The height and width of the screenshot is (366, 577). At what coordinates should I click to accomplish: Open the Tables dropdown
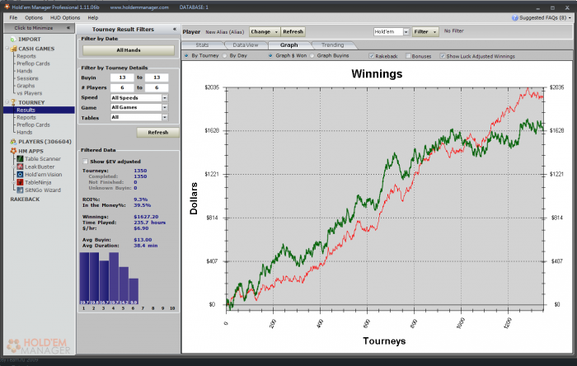pos(165,117)
